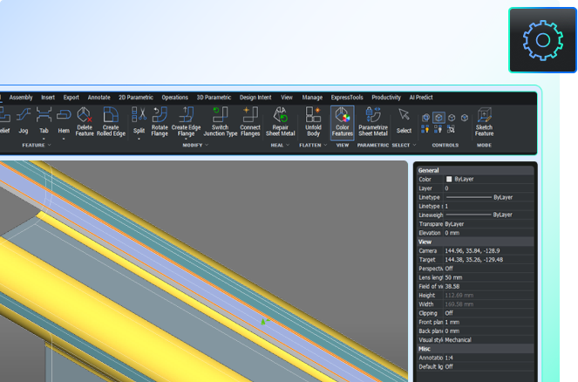Image resolution: width=578 pixels, height=382 pixels.
Task: Open the Linetype ByLayer dropdown
Action: click(488, 197)
